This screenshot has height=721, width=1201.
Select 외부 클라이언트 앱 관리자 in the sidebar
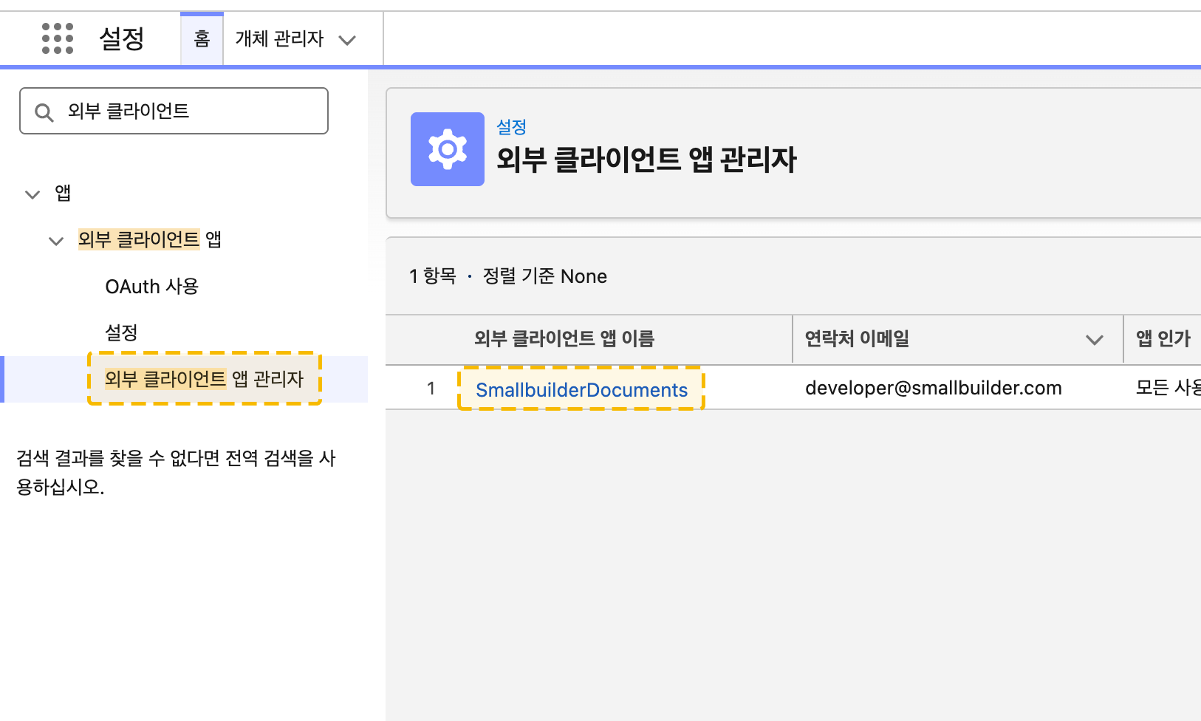[x=204, y=379]
